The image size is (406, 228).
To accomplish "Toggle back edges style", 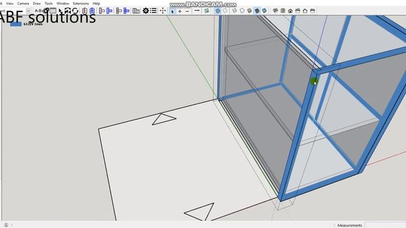I will [225, 11].
